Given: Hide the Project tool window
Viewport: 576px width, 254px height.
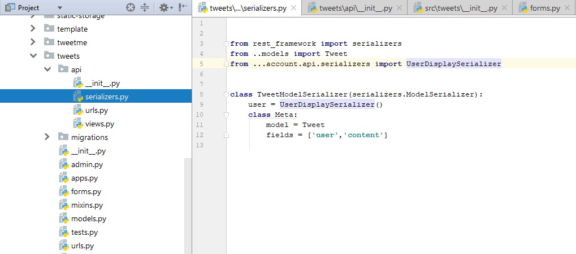Looking at the screenshot, I should click(183, 7).
